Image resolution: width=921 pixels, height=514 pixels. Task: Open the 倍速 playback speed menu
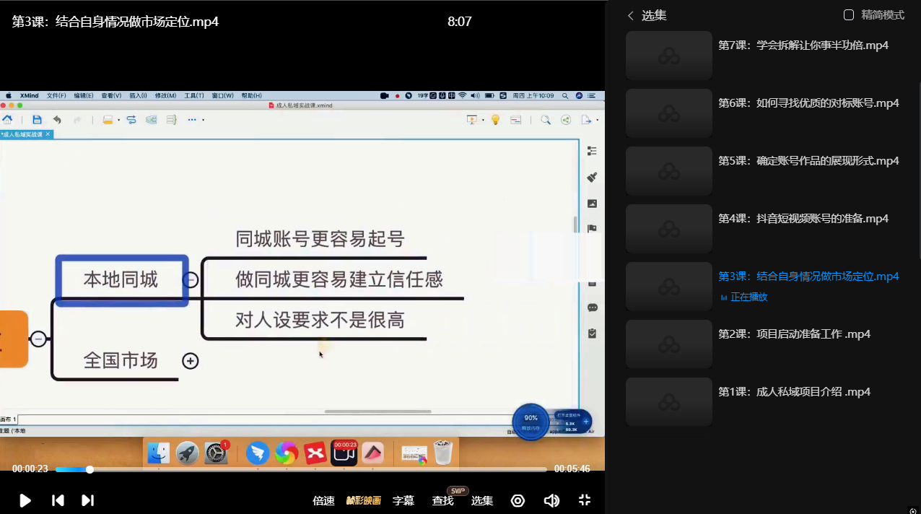pos(323,500)
